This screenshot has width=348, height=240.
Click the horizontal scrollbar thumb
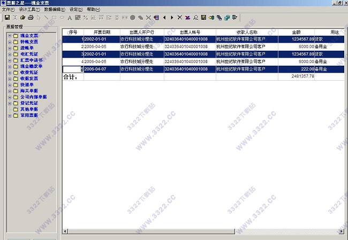[152, 231]
